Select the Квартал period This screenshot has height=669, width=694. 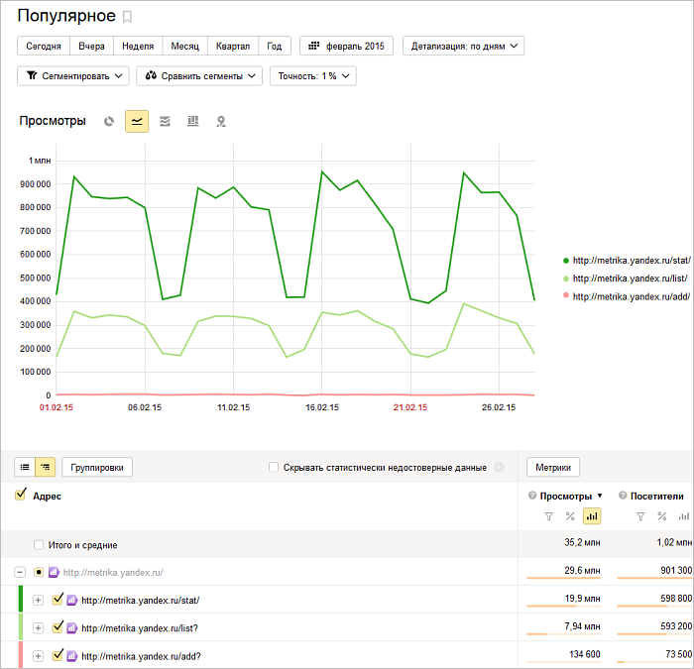[x=233, y=46]
